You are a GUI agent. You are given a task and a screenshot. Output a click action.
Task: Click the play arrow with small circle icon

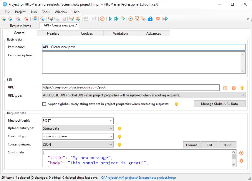[123, 19]
